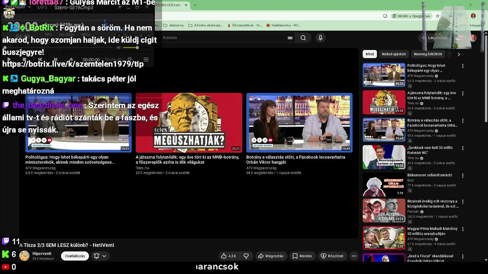Show more filter chips with right arrow

coord(459,54)
